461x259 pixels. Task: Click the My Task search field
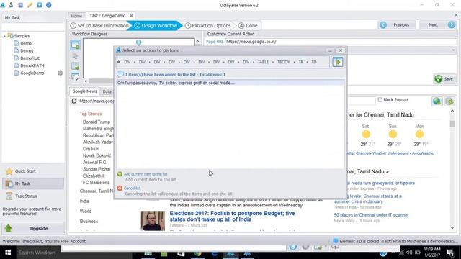pos(33,27)
